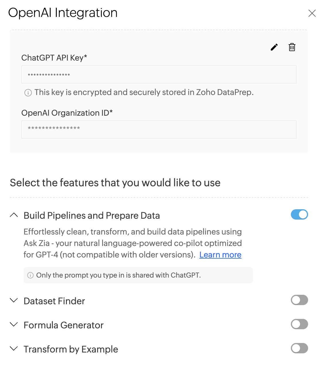Disable Build Pipelines and Prepare Data toggle
The image size is (323, 372).
point(299,214)
